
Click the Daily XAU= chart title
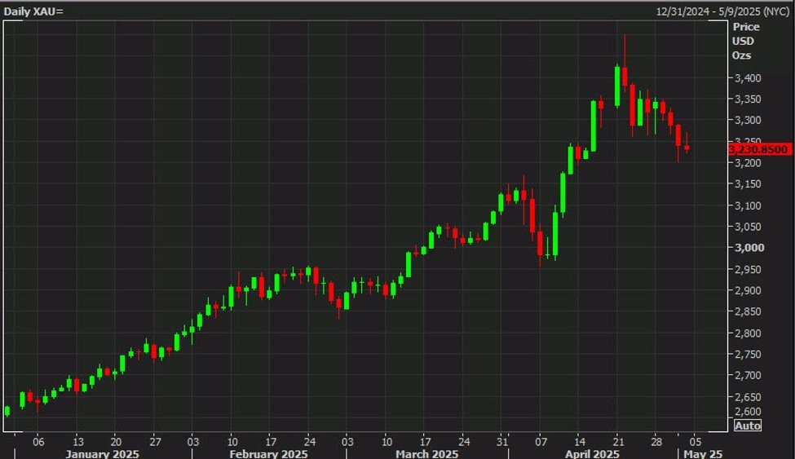pos(33,11)
